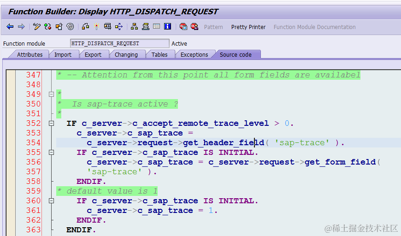The image size is (401, 236).
Task: Click the 'Active' status text
Action: (179, 44)
